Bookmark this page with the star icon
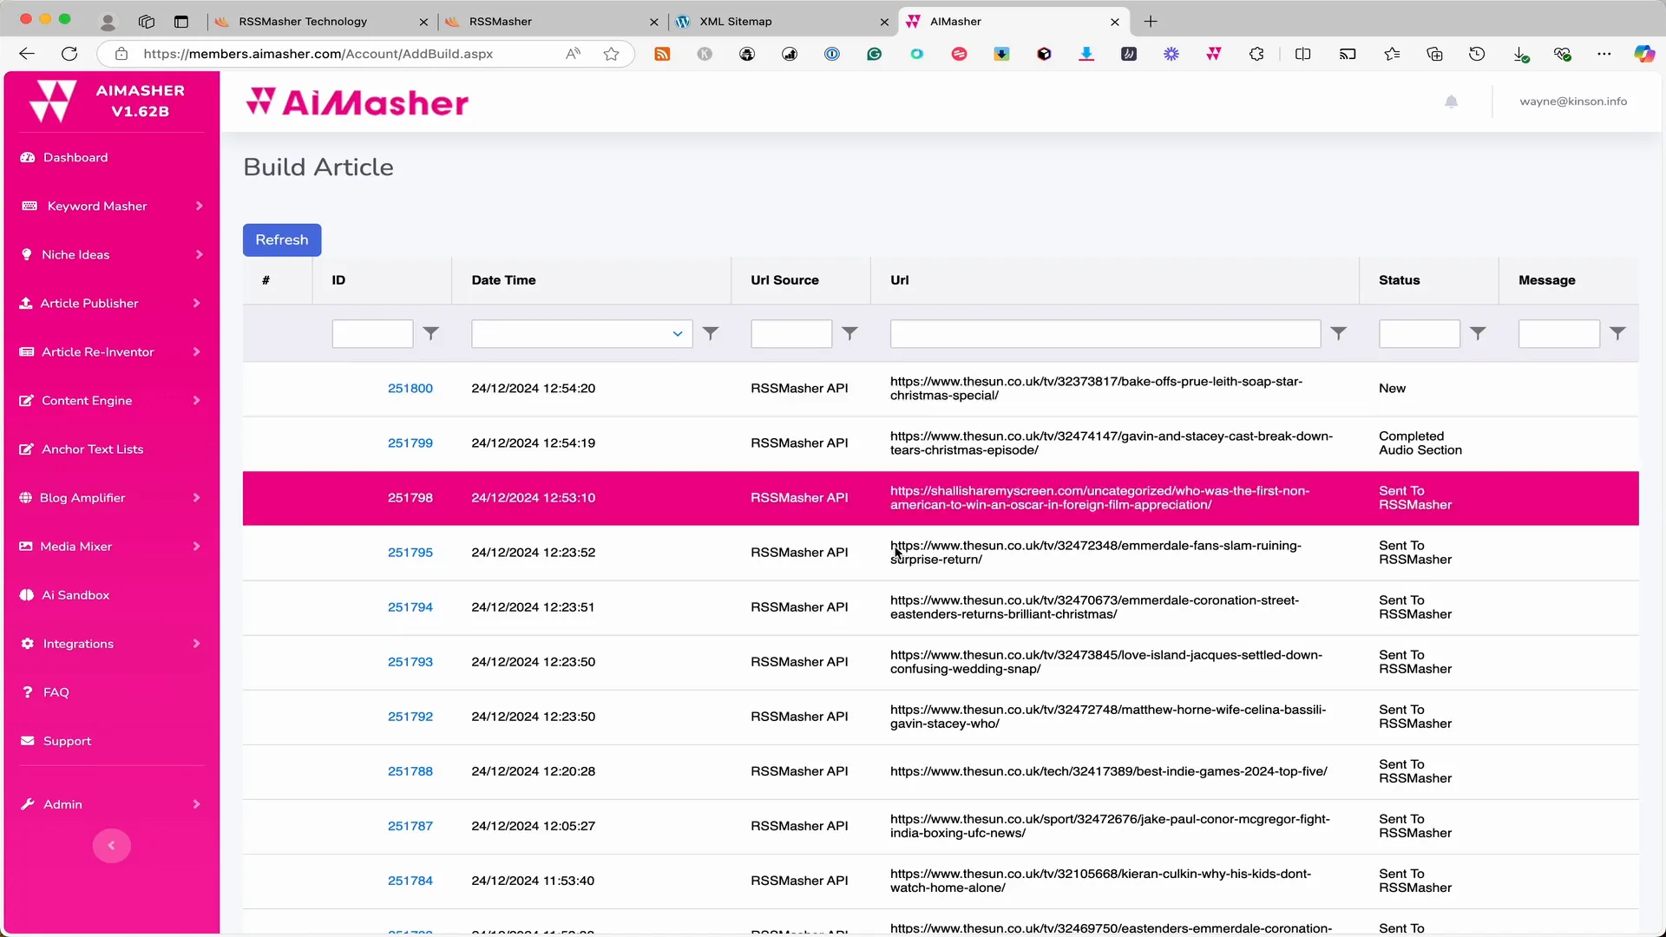1666x937 pixels. click(x=611, y=54)
